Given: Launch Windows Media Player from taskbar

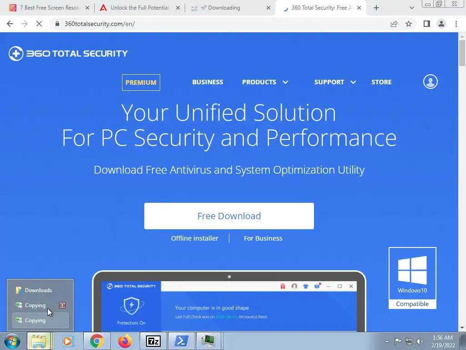Looking at the screenshot, I should [68, 341].
